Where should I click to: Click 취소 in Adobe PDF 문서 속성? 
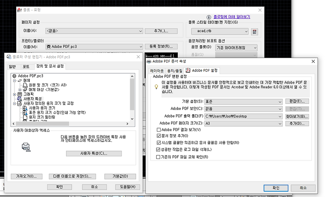(x=303, y=188)
